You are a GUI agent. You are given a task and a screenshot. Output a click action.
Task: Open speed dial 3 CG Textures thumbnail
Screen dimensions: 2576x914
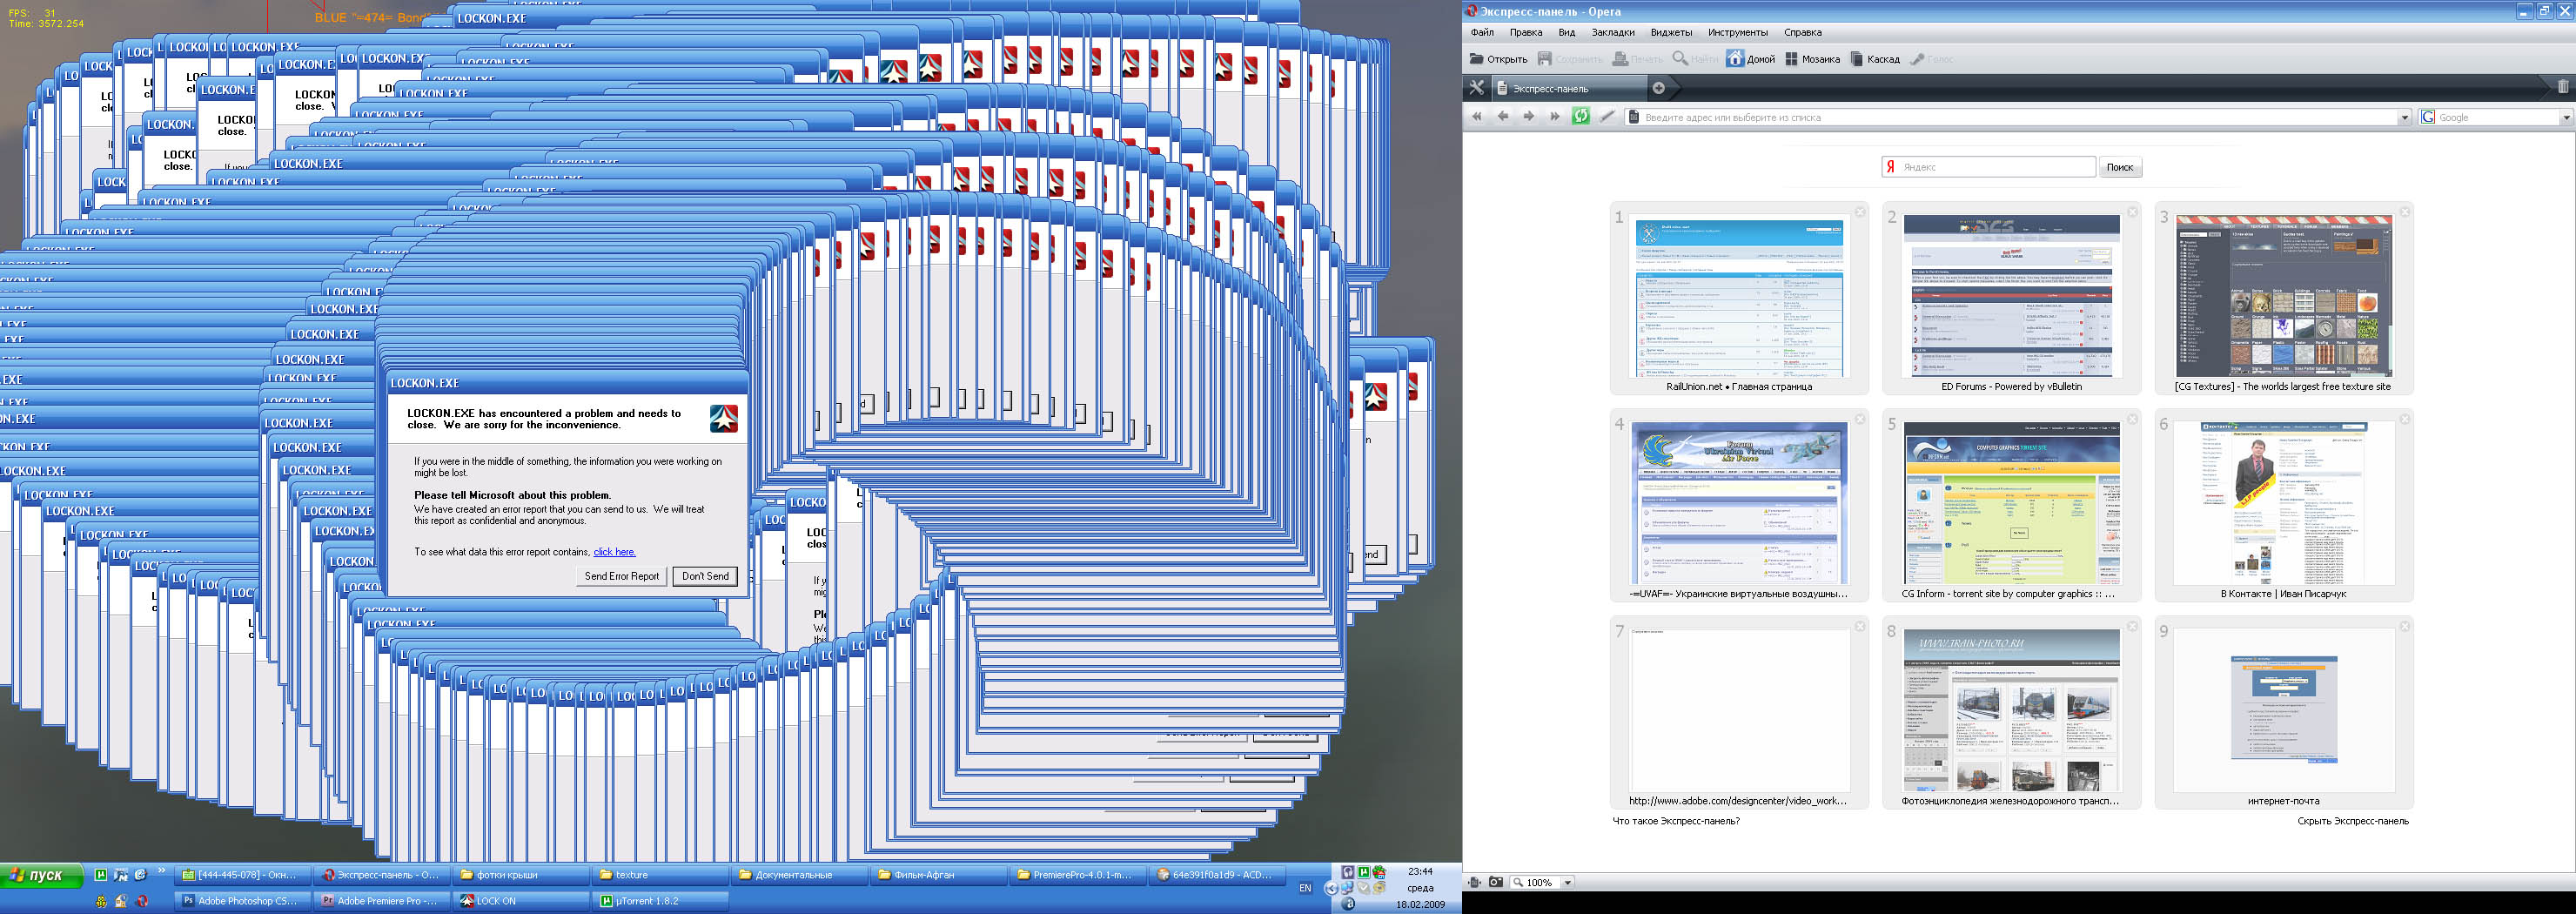pos(2284,297)
